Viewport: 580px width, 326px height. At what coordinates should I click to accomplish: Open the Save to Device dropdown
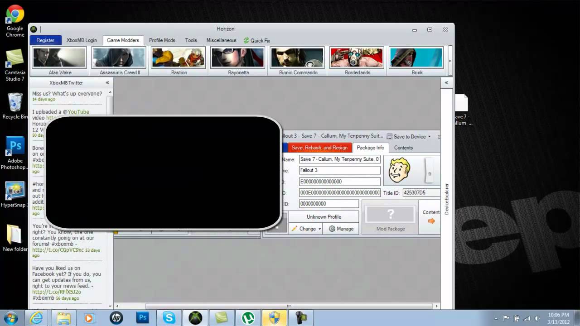pyautogui.click(x=409, y=136)
